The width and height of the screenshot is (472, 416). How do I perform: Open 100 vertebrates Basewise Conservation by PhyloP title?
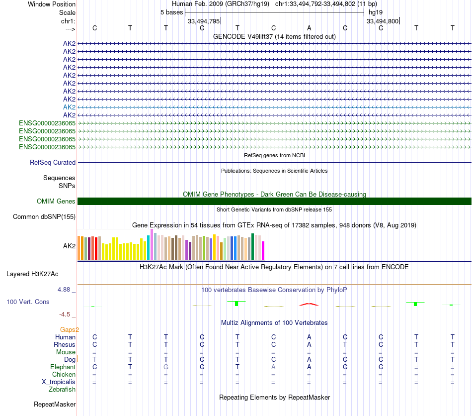coord(274,290)
